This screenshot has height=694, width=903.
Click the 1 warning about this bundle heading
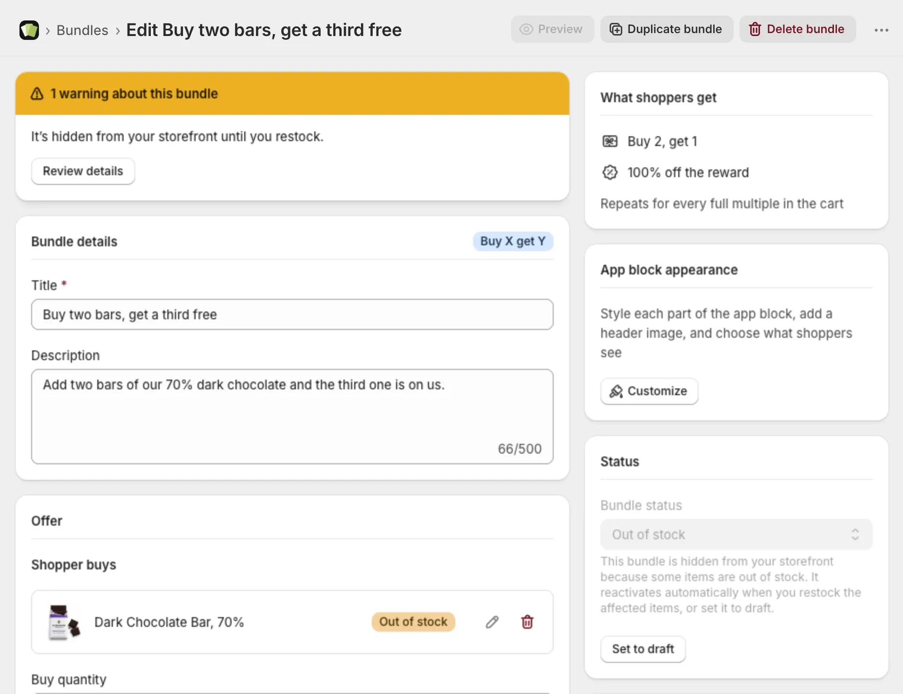coord(134,93)
